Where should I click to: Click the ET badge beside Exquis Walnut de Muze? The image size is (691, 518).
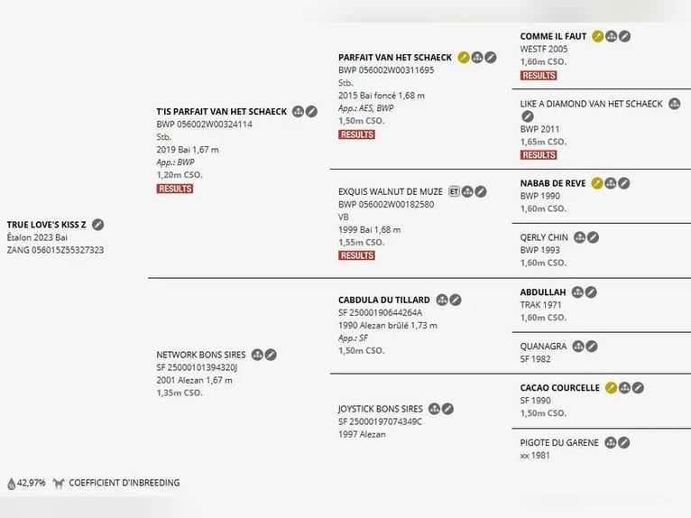[454, 191]
